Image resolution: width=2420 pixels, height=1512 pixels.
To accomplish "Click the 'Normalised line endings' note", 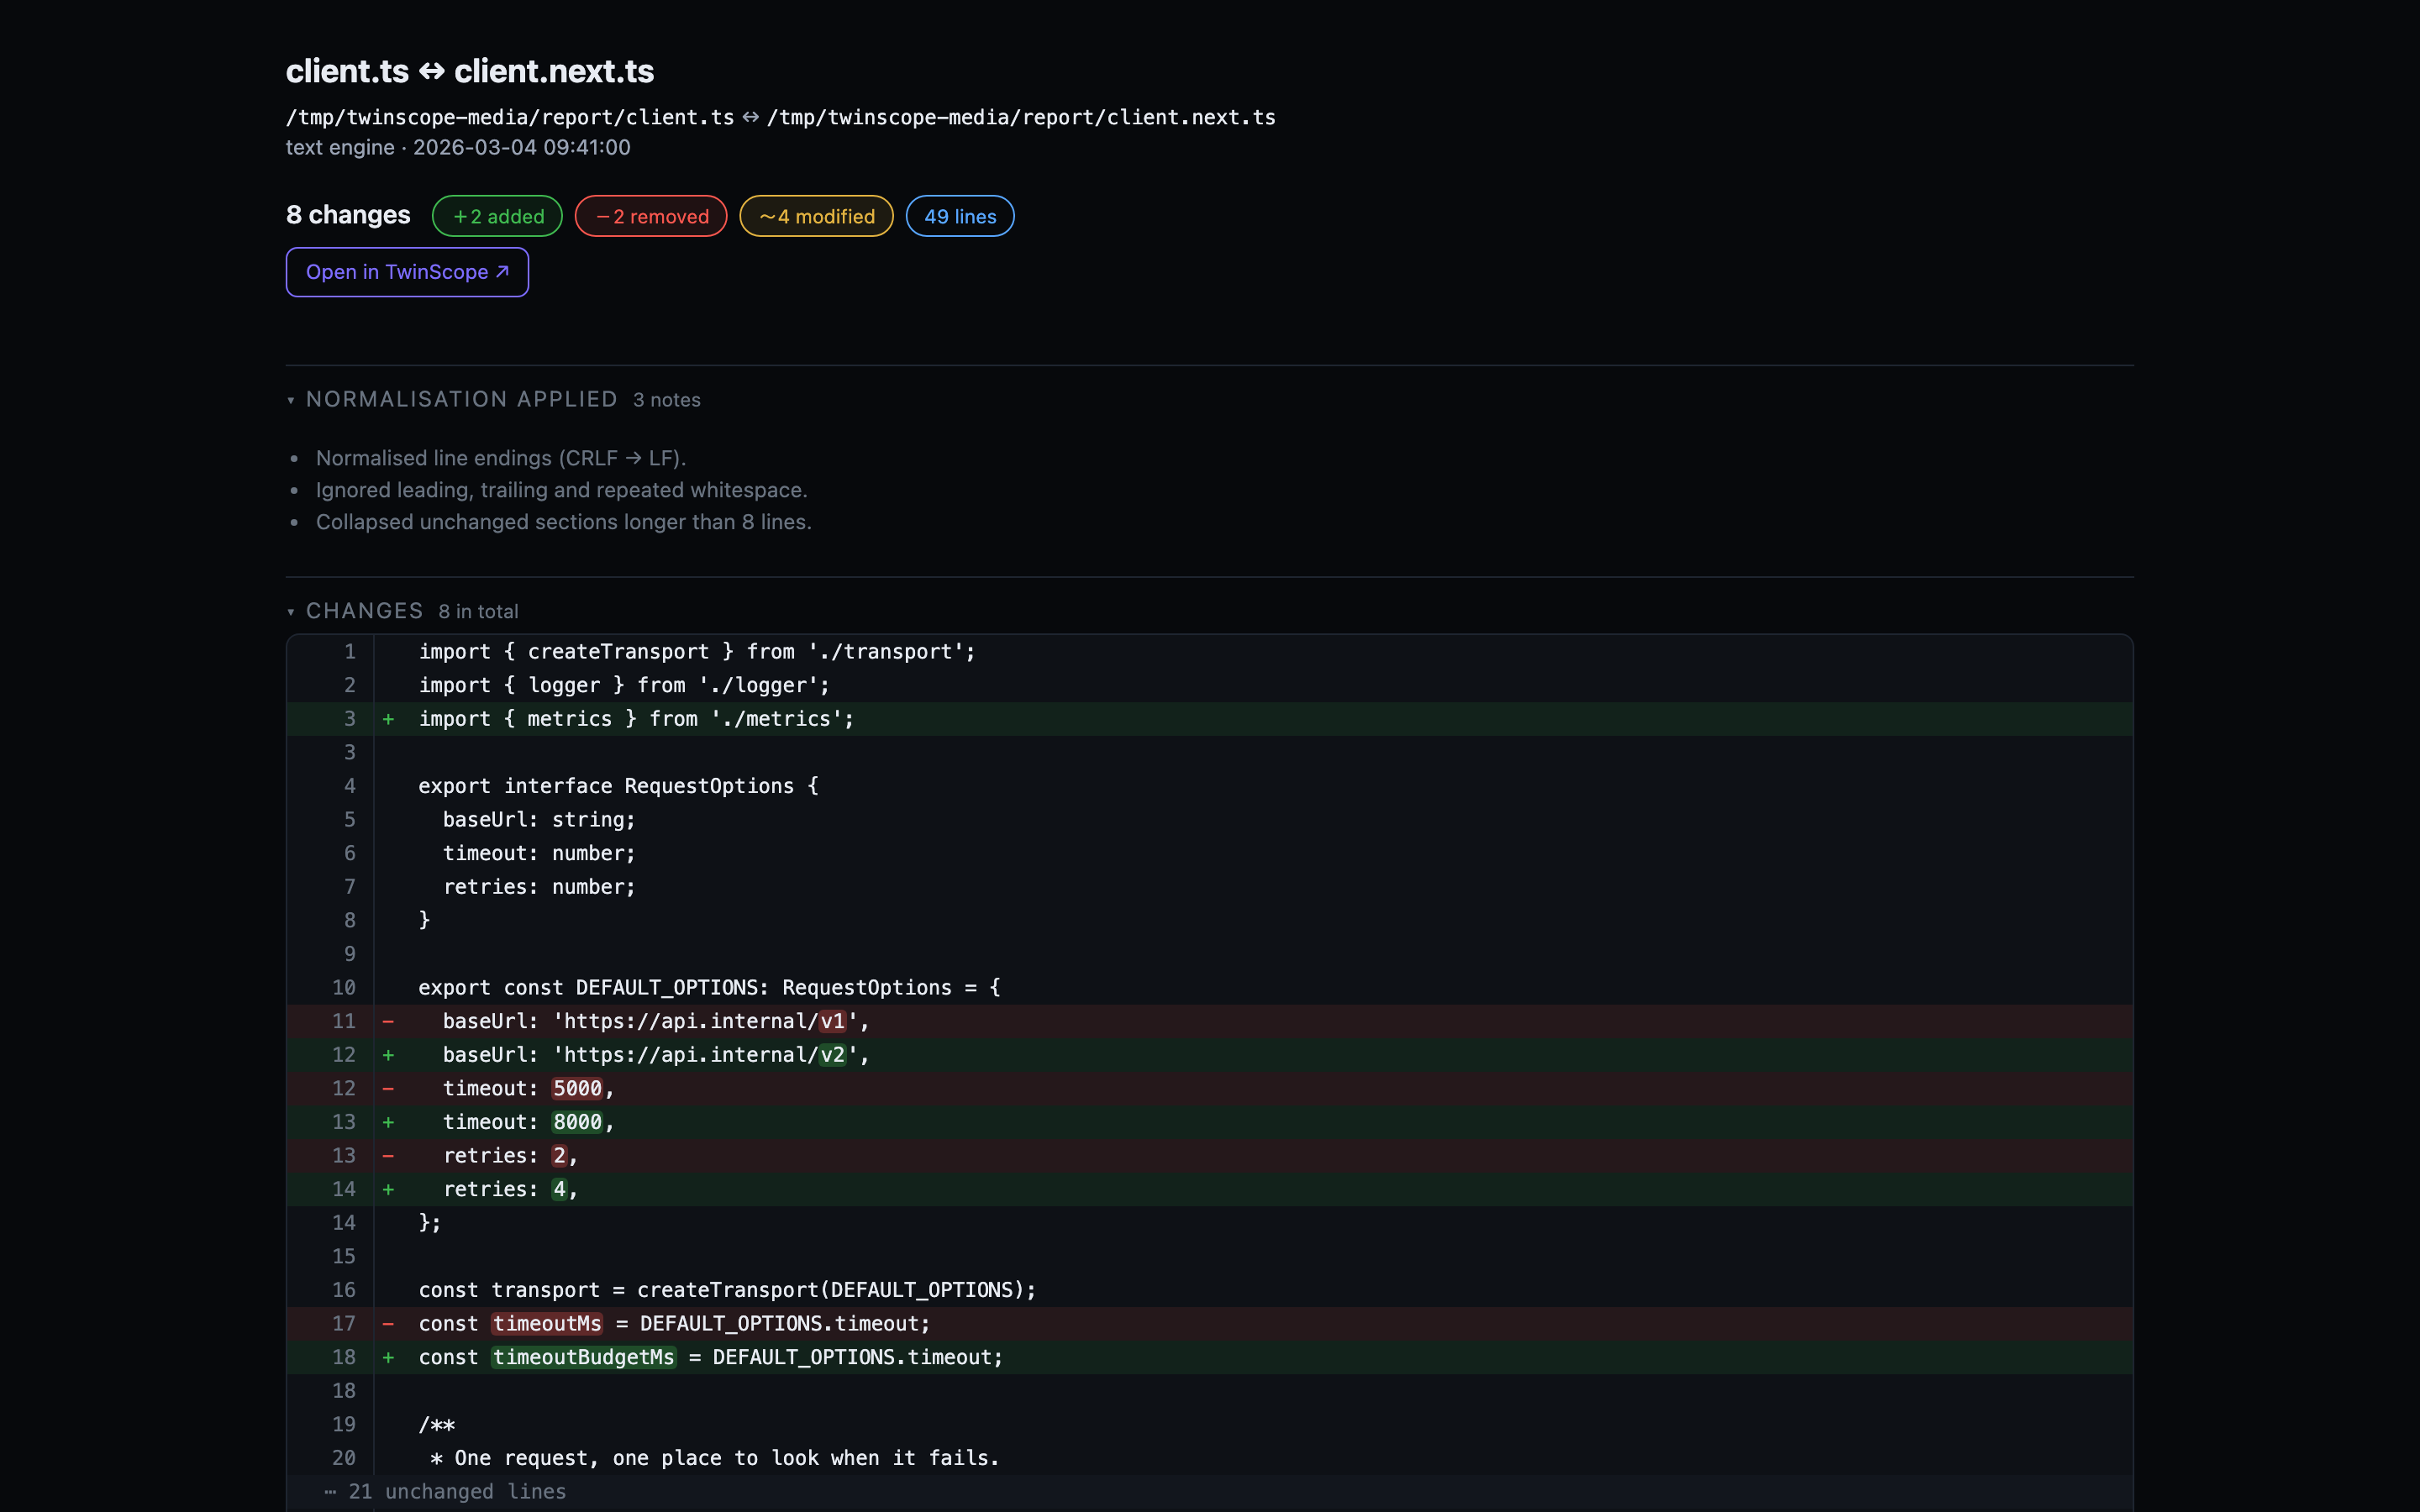I will point(501,458).
